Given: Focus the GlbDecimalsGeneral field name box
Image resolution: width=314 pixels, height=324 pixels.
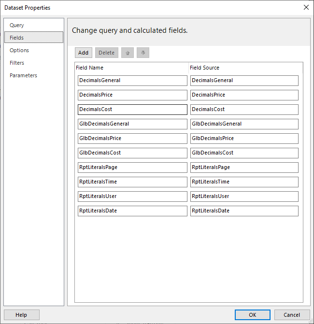Looking at the screenshot, I should coord(132,124).
